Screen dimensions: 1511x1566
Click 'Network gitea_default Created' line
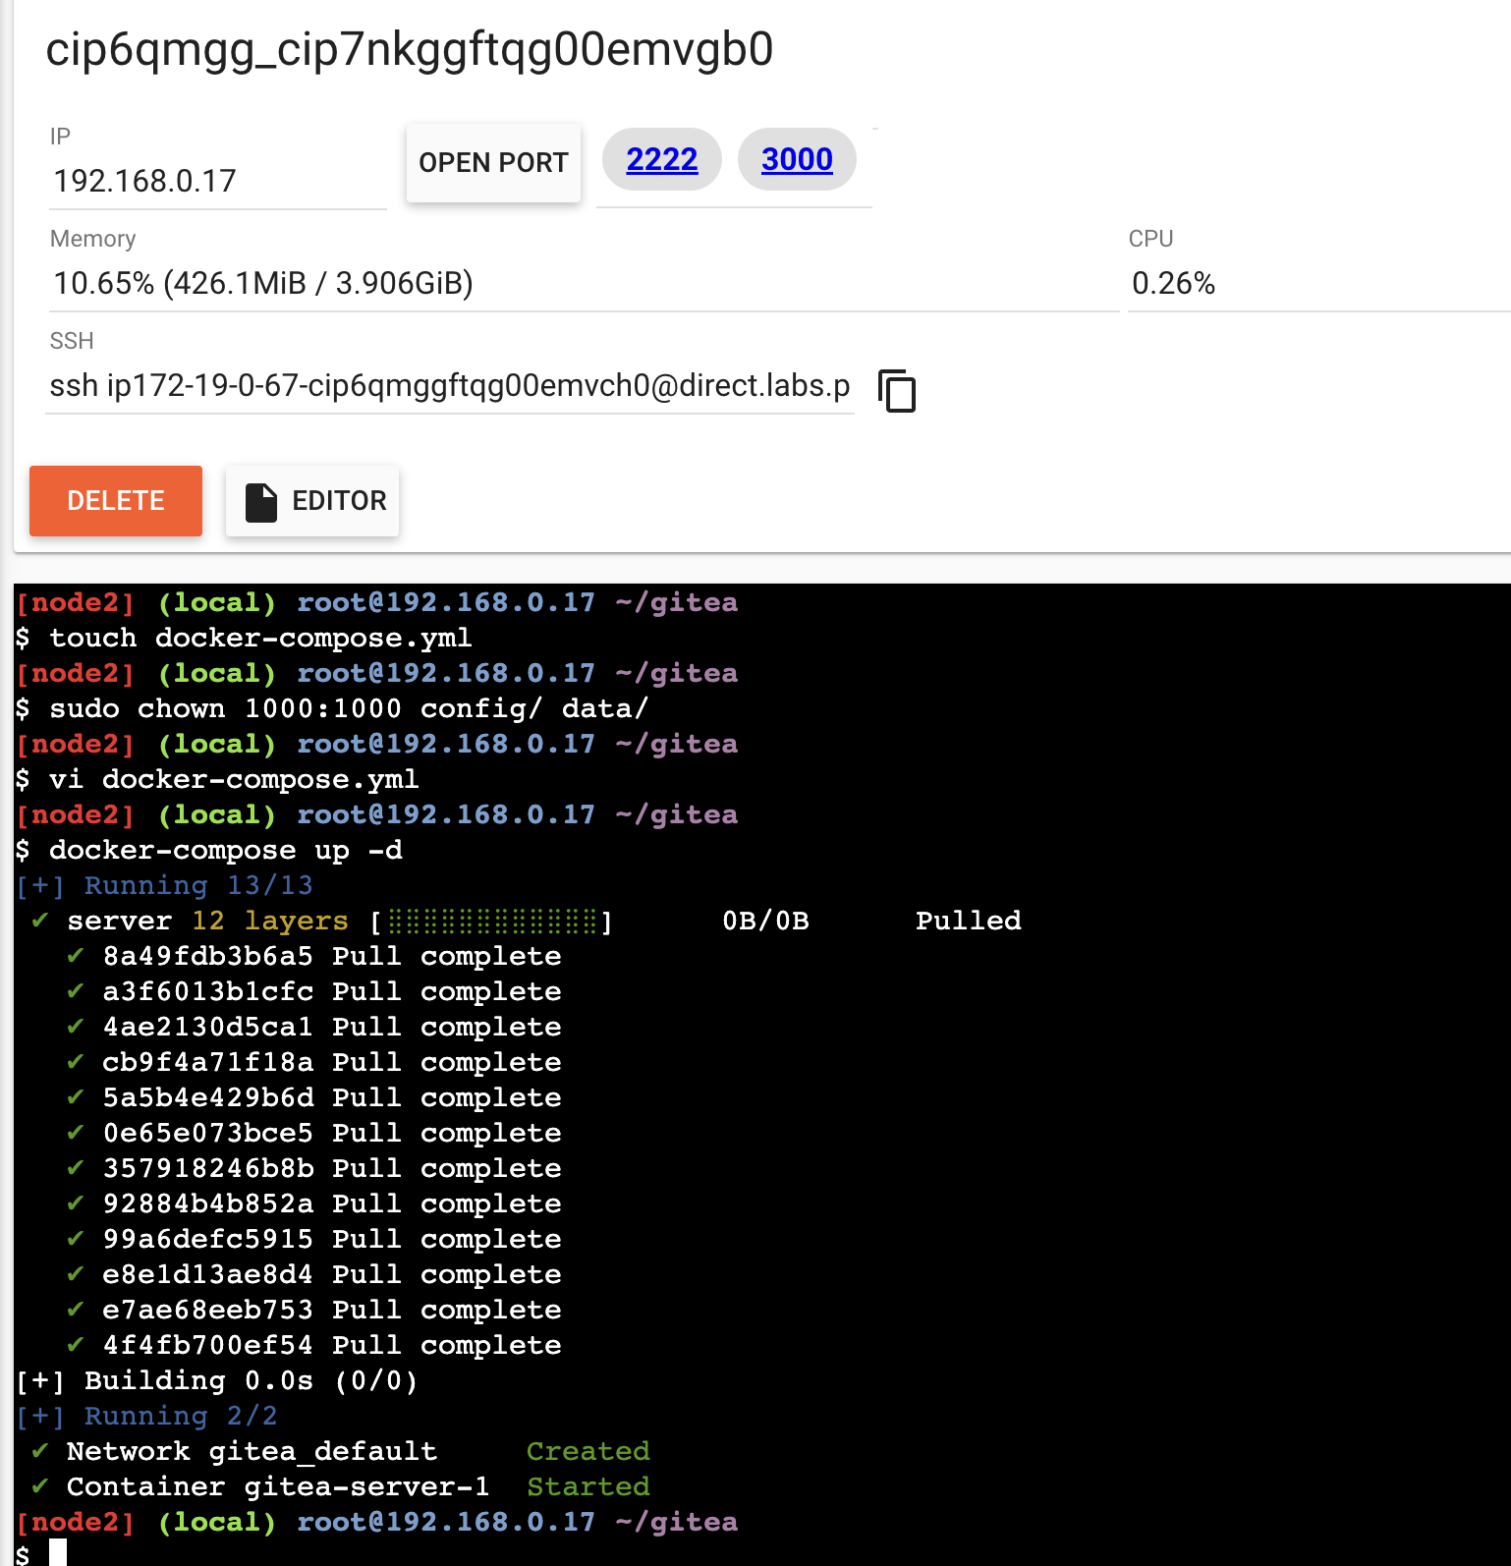(340, 1451)
